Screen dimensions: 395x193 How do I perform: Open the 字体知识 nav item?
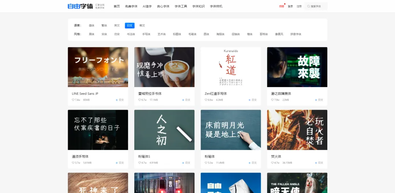(x=199, y=6)
